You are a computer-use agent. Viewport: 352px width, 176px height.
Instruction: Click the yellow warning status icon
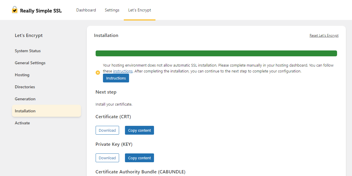click(x=98, y=72)
